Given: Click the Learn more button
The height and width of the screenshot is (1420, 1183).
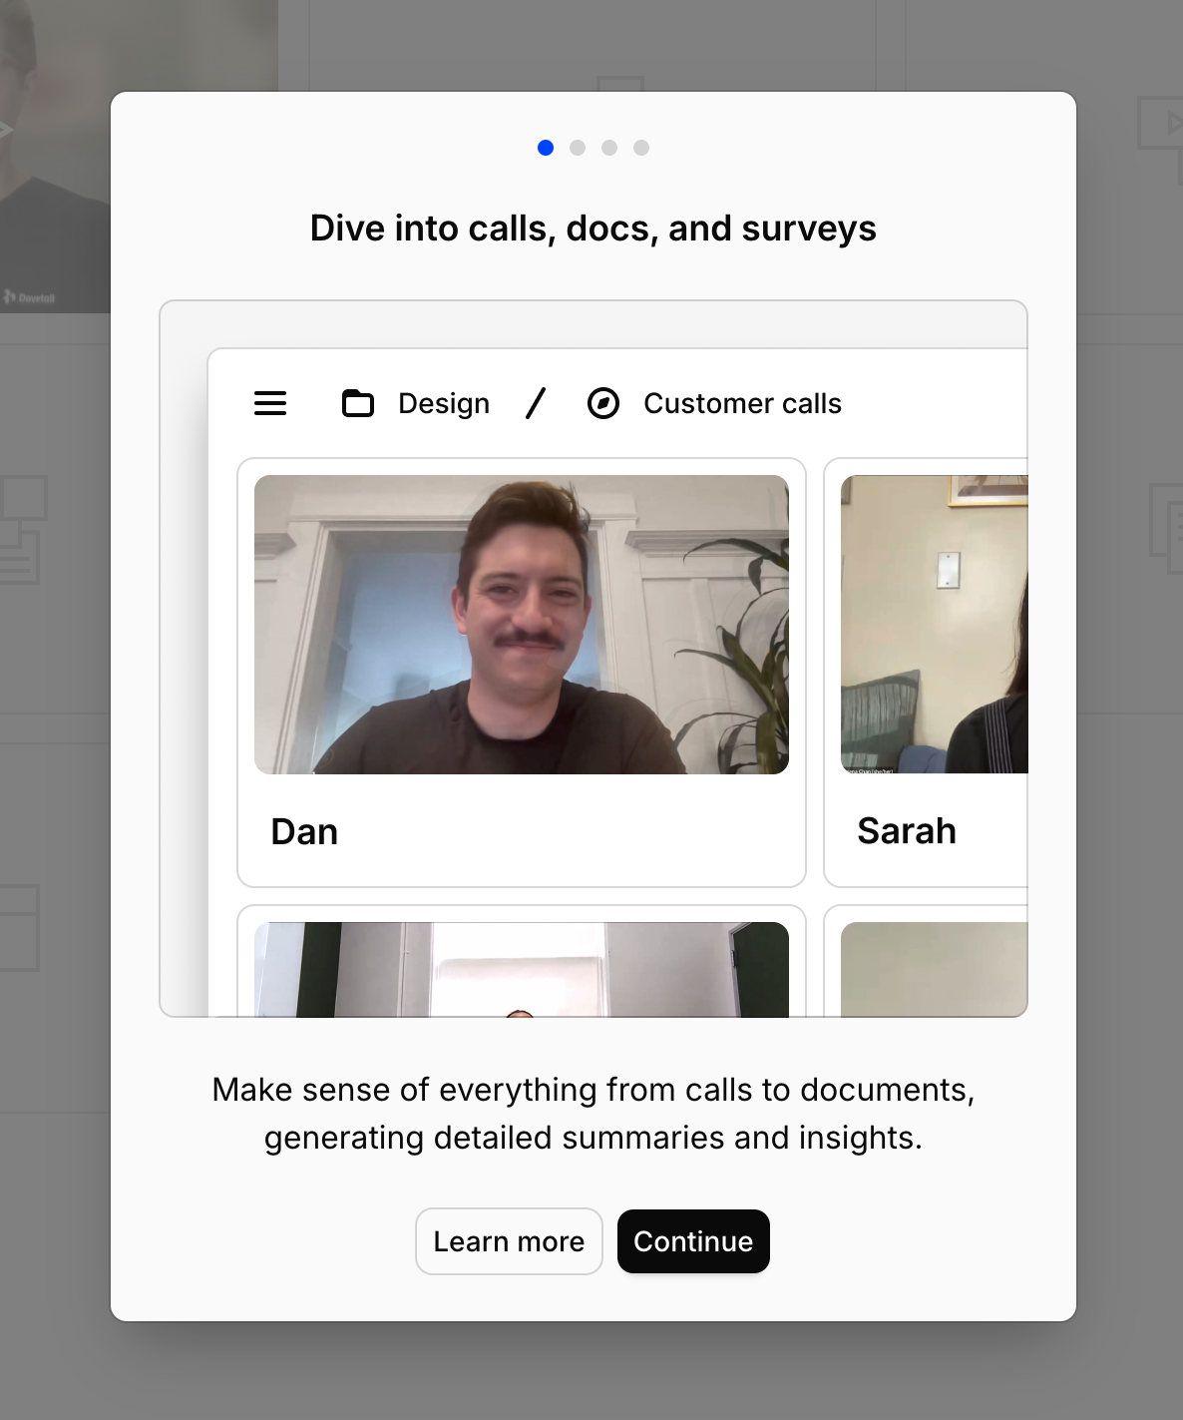Looking at the screenshot, I should [x=509, y=1241].
